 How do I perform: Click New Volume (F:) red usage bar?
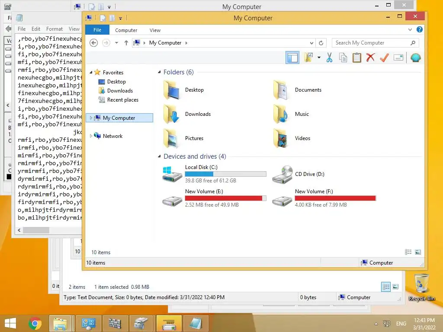335,198
